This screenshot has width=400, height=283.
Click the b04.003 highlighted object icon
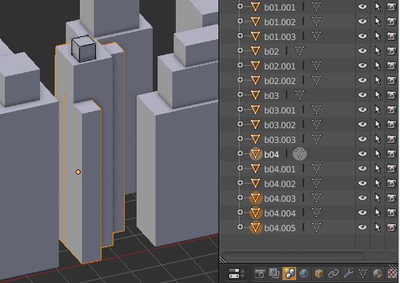point(256,198)
